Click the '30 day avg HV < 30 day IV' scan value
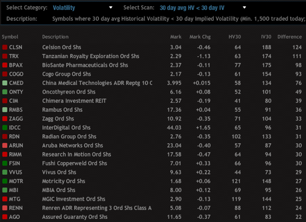Image resolution: width=306 pixels, height=222 pixels. (x=192, y=8)
